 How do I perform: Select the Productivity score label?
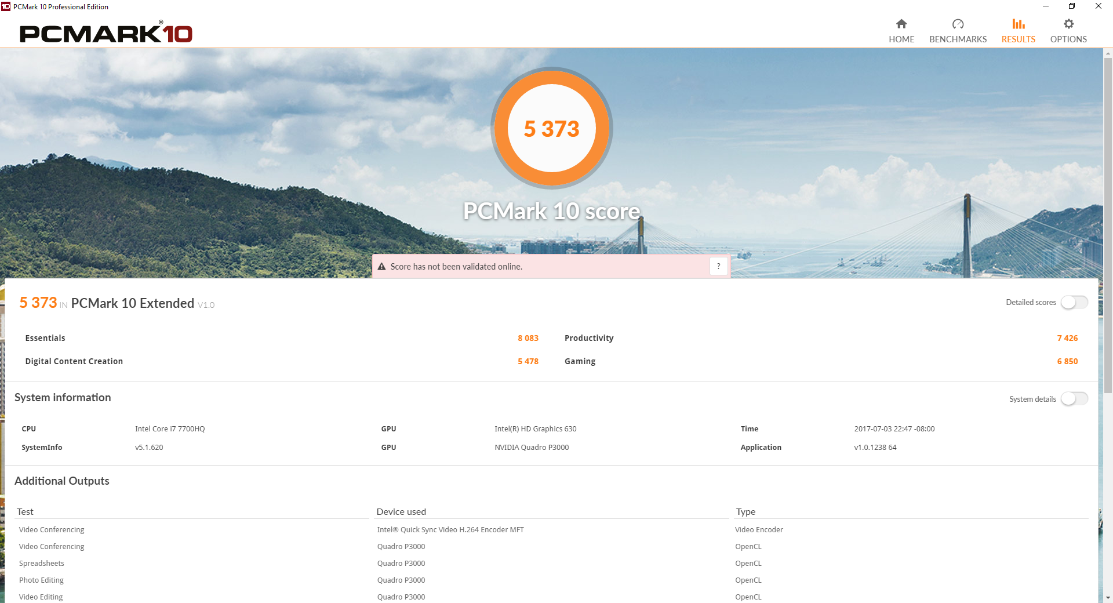(x=589, y=338)
